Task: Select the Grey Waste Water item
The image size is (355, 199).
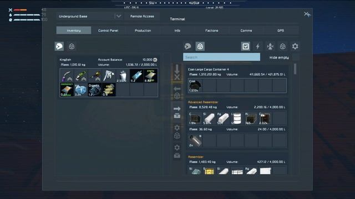Action: tap(109, 90)
